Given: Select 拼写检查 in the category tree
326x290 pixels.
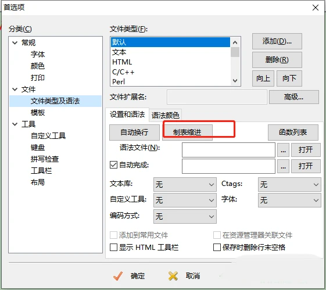Looking at the screenshot, I should [x=45, y=159].
